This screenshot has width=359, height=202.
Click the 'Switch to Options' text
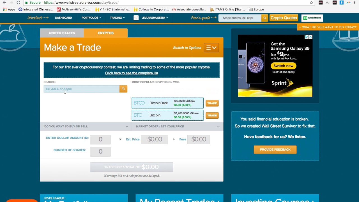pos(187,48)
